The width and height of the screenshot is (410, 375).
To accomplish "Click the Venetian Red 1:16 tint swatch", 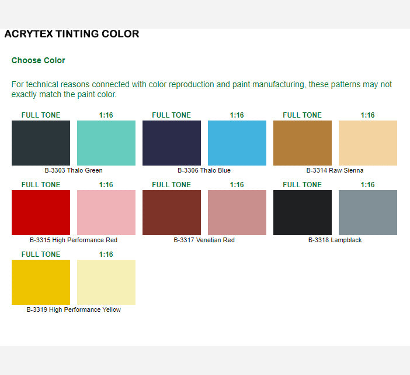I will (x=237, y=212).
